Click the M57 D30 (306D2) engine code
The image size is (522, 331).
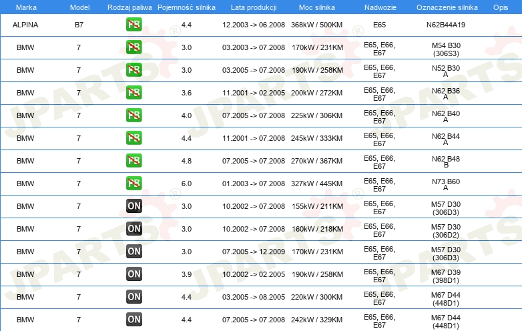(x=446, y=231)
